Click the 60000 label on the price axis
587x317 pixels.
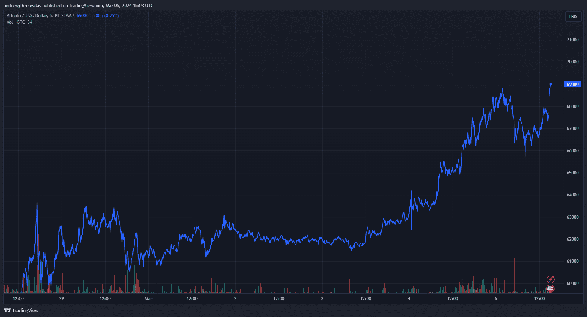[572, 283]
